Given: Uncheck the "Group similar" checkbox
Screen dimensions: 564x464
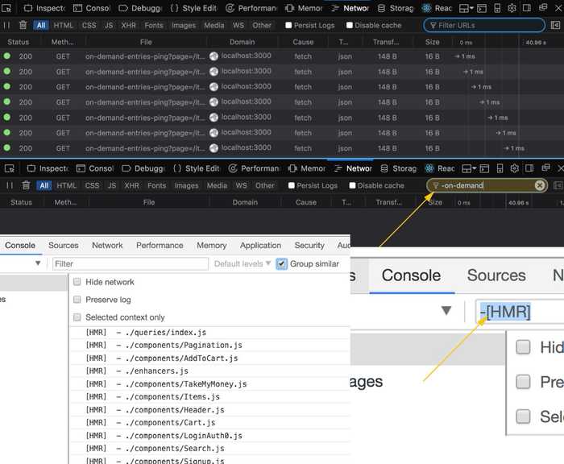Looking at the screenshot, I should 281,263.
